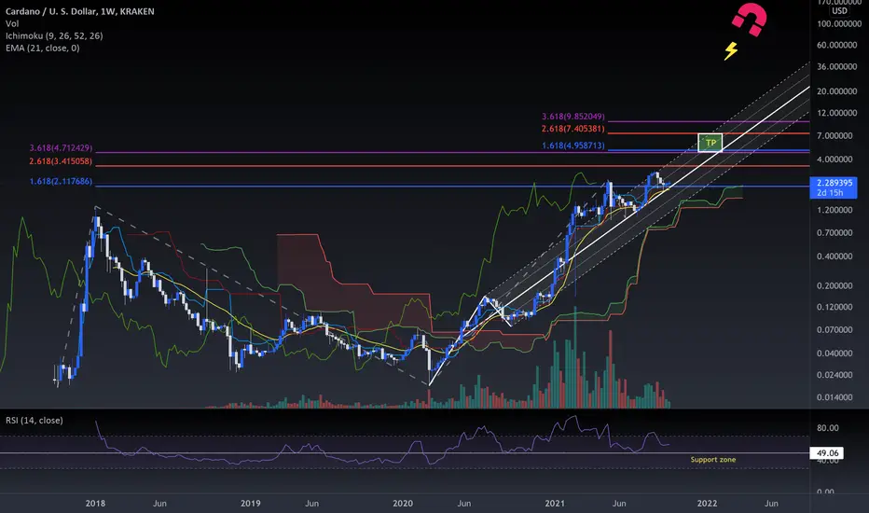Click the 0.024000 price axis label
Image resolution: width=869 pixels, height=513 pixels.
[835, 375]
